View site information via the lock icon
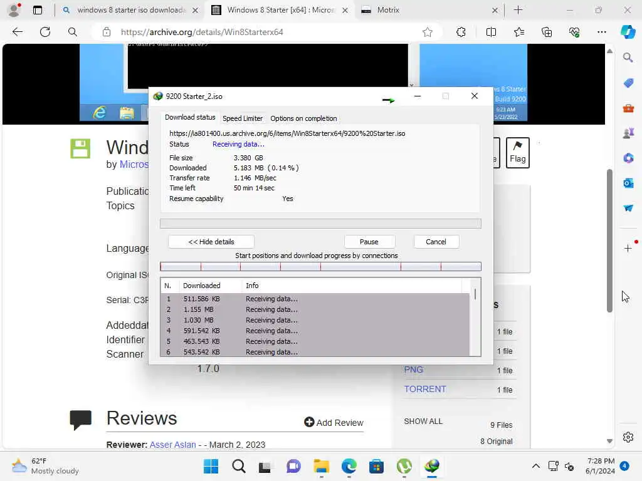The height and width of the screenshot is (481, 642). click(x=107, y=32)
